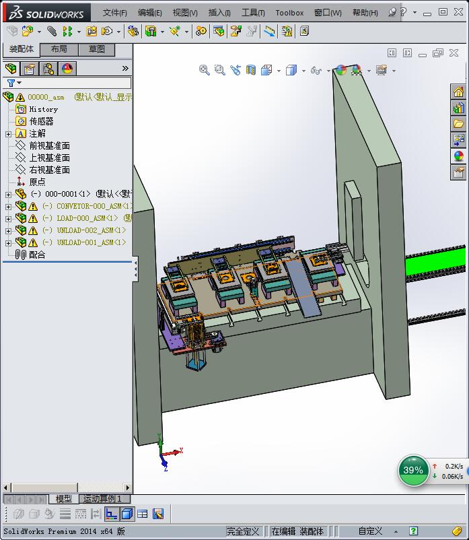Switch to the 草图 tab
Screen dimensions: 469x540
click(97, 49)
